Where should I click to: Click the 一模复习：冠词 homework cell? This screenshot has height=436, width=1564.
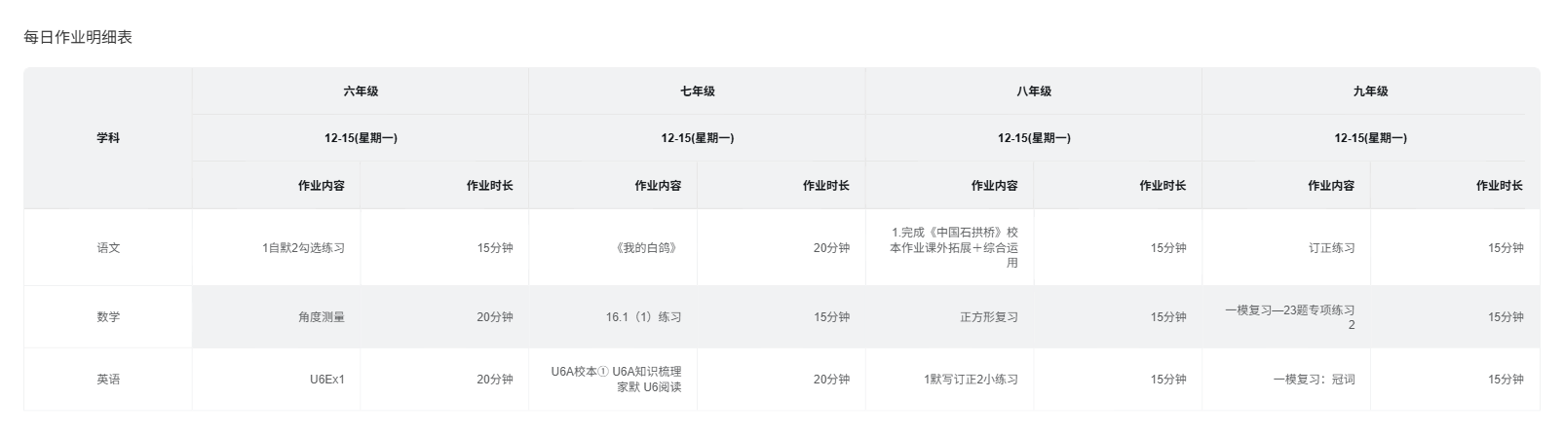click(1314, 380)
